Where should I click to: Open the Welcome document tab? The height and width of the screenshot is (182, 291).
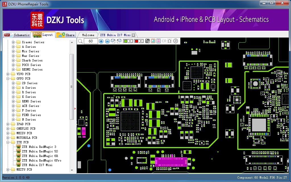click(x=88, y=35)
